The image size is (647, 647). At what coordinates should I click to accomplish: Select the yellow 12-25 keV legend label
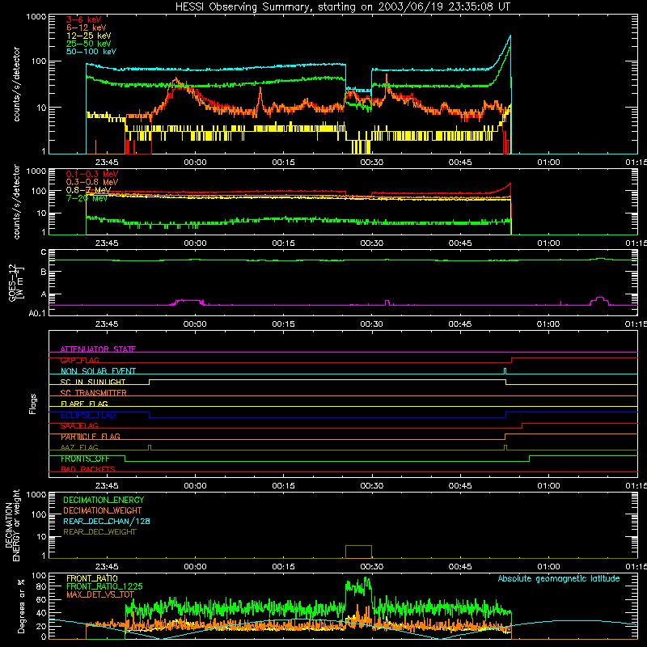coord(89,36)
